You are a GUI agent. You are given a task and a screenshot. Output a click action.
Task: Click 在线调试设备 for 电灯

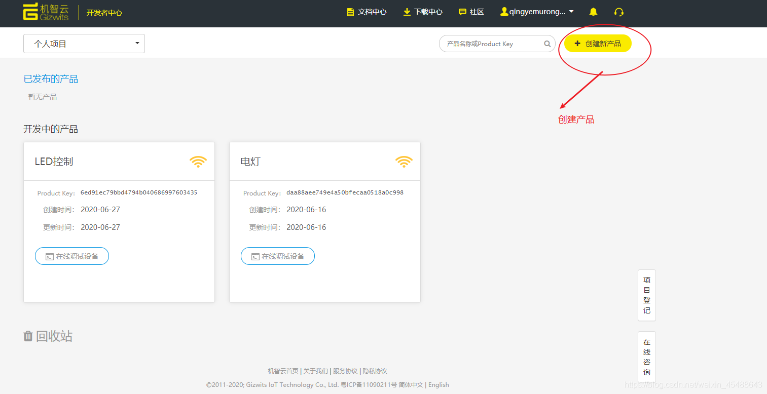tap(278, 256)
